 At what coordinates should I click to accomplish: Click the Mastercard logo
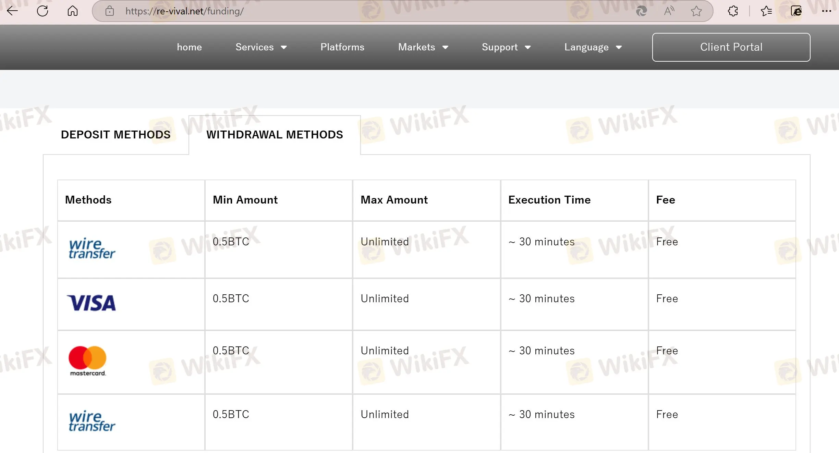pyautogui.click(x=87, y=360)
